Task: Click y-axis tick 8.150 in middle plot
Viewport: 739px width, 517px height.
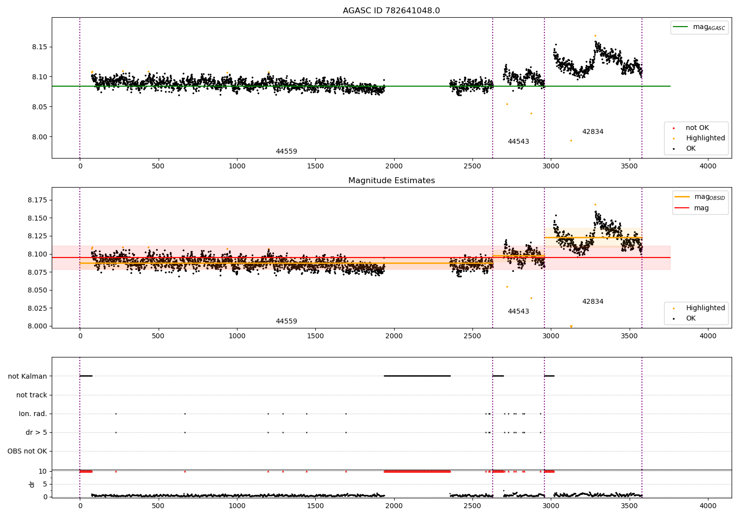Action: 37,219
